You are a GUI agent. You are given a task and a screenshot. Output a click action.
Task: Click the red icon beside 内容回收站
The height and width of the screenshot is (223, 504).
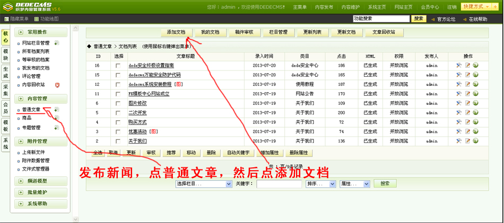(x=57, y=85)
